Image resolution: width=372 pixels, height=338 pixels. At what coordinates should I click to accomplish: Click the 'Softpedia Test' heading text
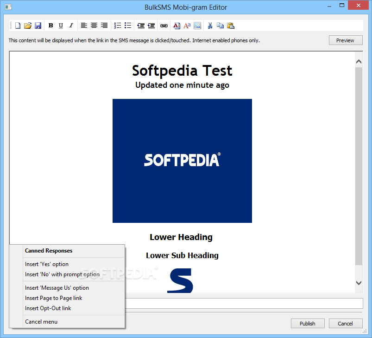click(x=182, y=71)
